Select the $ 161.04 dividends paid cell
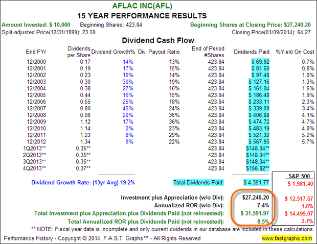The height and width of the screenshot is (244, 317). [x=259, y=88]
